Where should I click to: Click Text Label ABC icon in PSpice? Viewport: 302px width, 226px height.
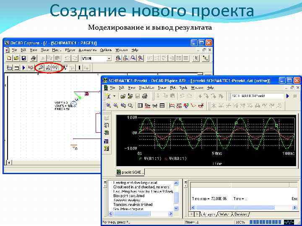(186, 105)
